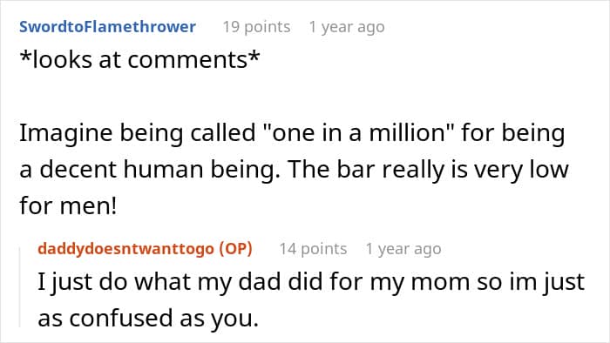The image size is (610, 343).
Task: Open daddydoesntwanttogo's user profile
Action: (x=125, y=249)
